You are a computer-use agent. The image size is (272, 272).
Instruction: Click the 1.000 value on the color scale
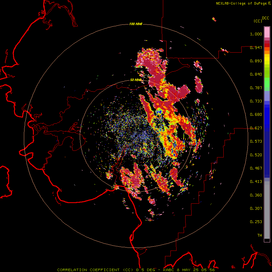(x=256, y=34)
